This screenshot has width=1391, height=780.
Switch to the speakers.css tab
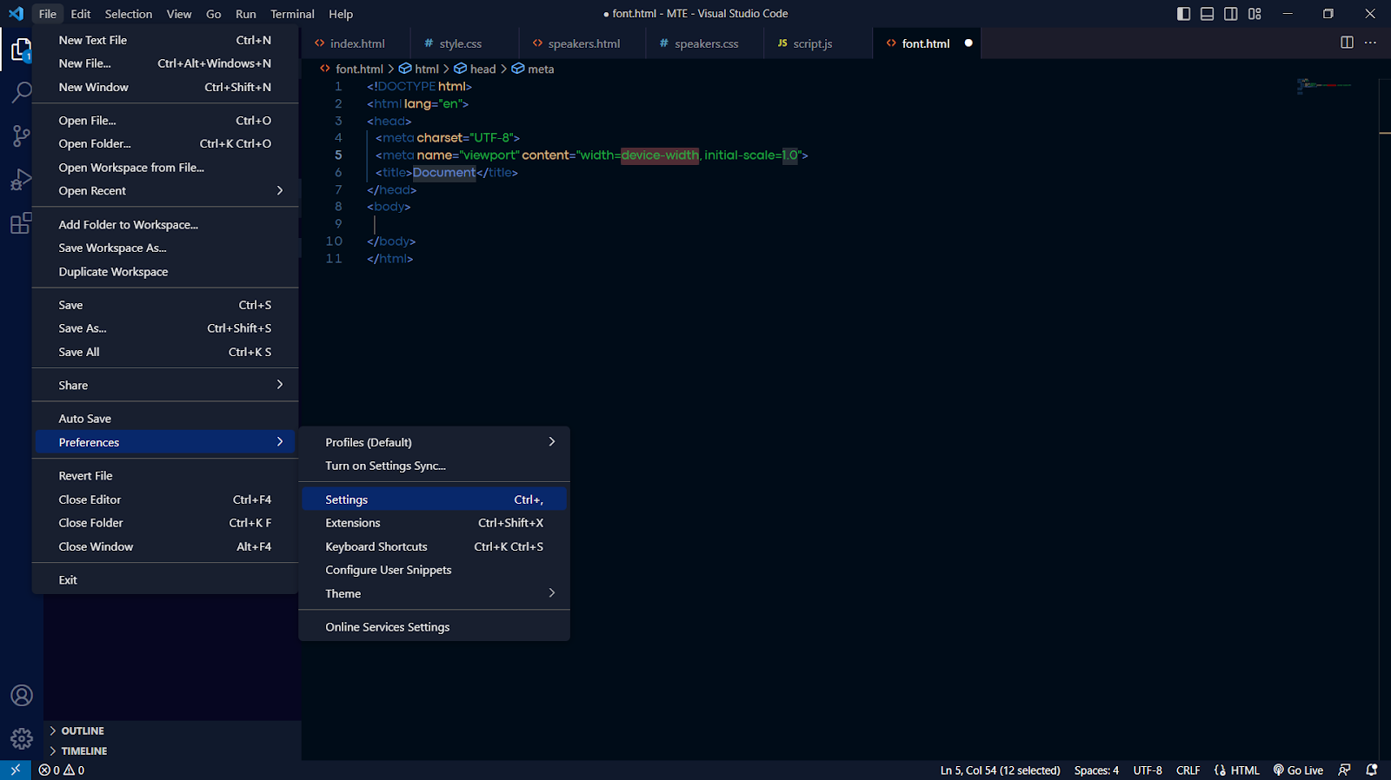coord(705,43)
